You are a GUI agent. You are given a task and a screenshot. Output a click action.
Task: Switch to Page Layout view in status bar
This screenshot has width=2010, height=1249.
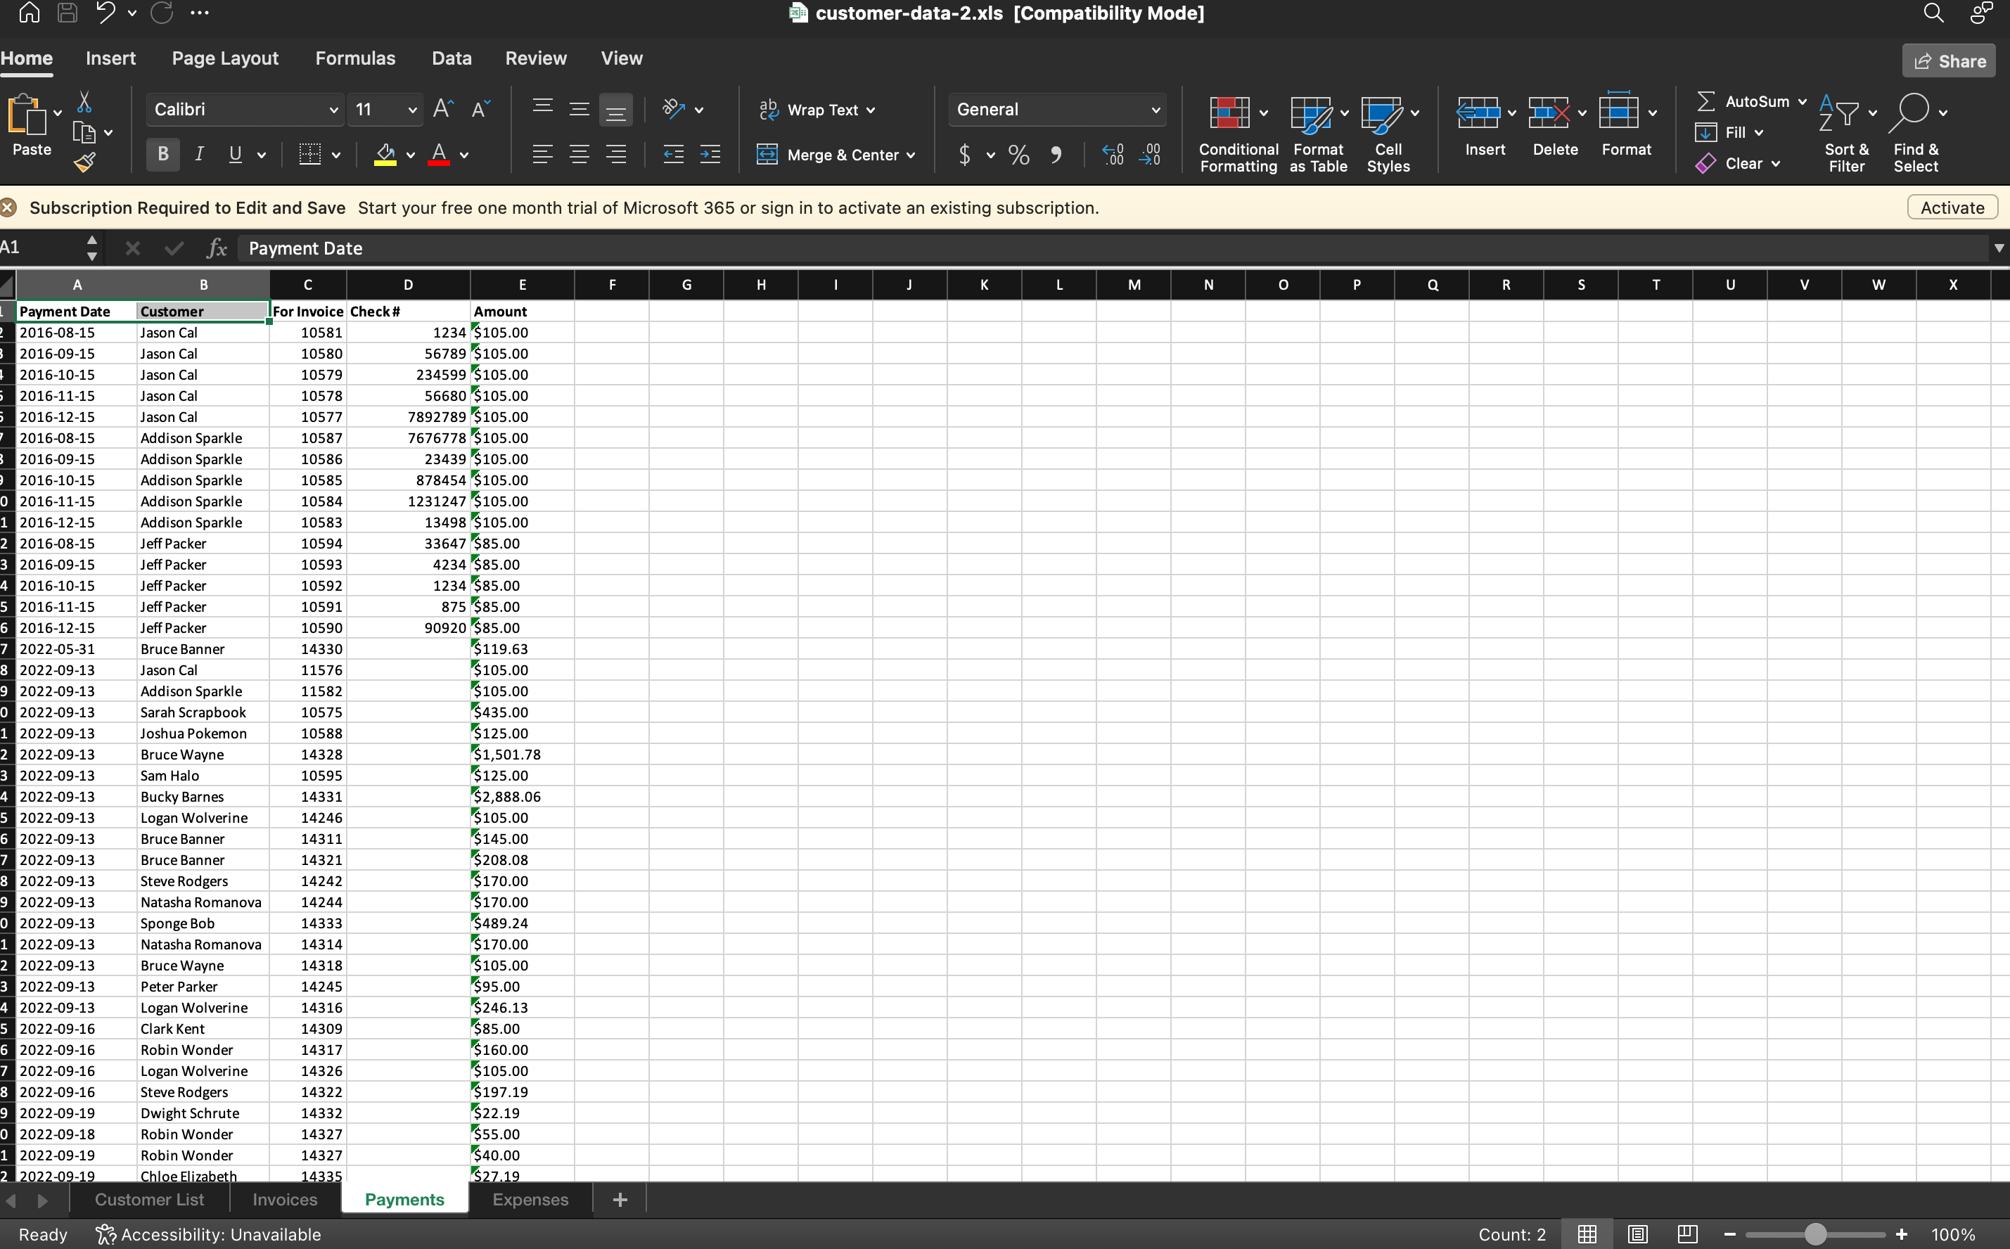tap(1637, 1234)
